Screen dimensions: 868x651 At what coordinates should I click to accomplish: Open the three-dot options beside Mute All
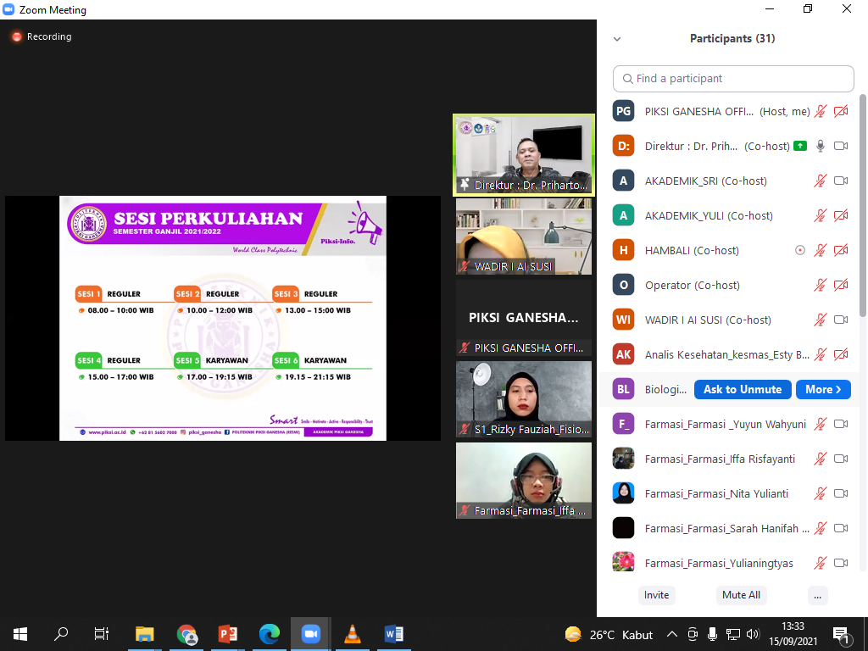point(818,596)
